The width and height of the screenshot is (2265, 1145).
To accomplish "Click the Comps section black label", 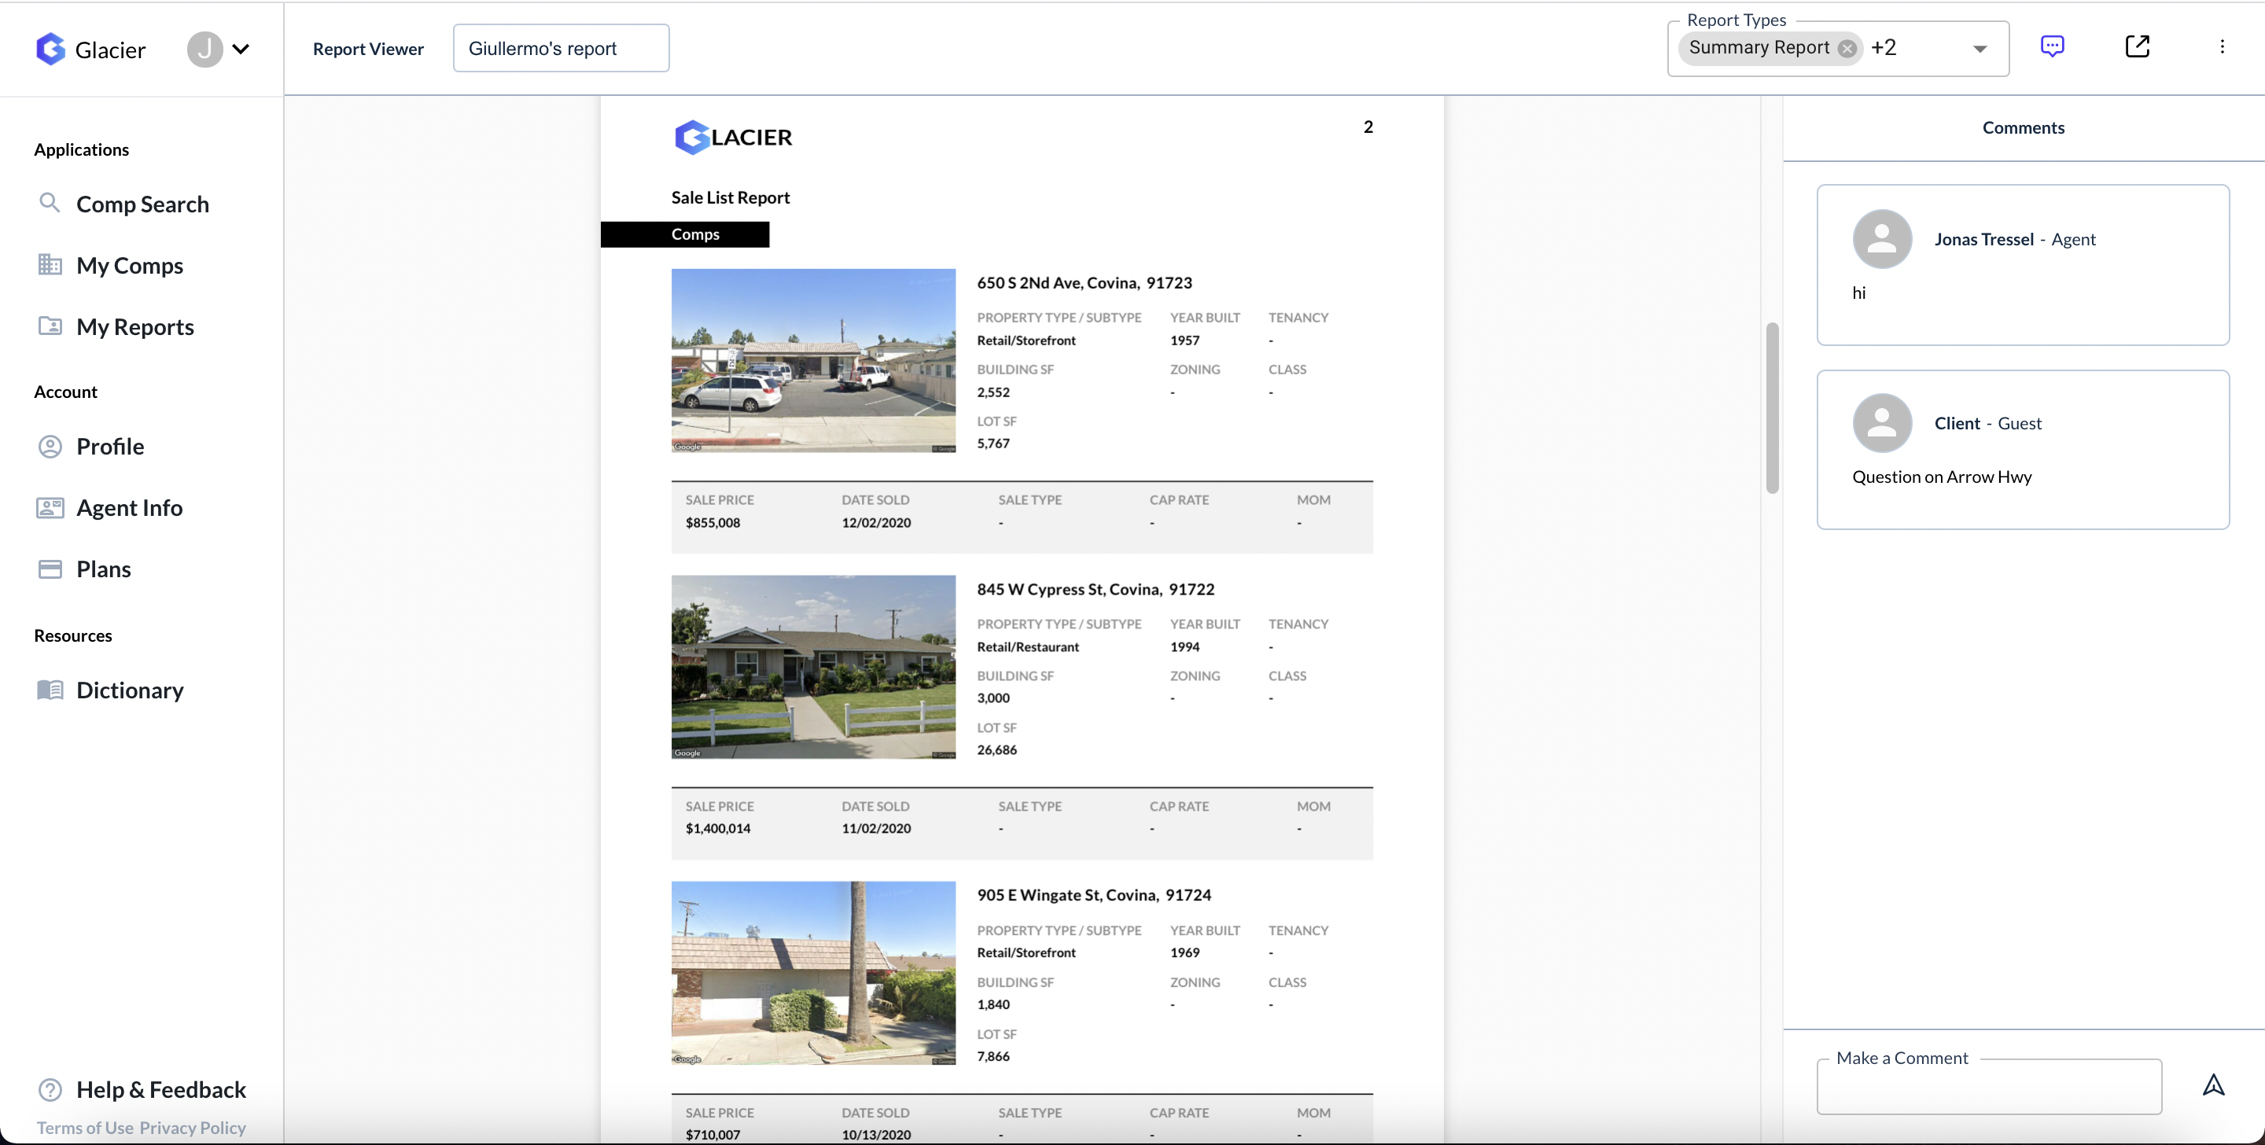I will pyautogui.click(x=685, y=234).
